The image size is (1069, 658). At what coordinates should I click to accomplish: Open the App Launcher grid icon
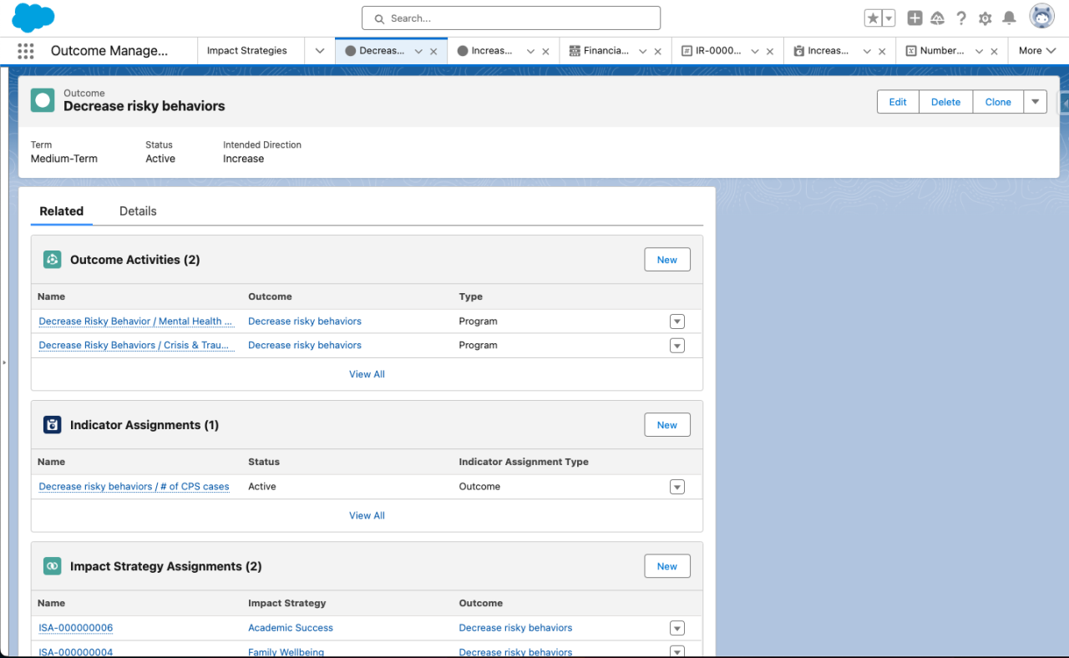click(26, 51)
